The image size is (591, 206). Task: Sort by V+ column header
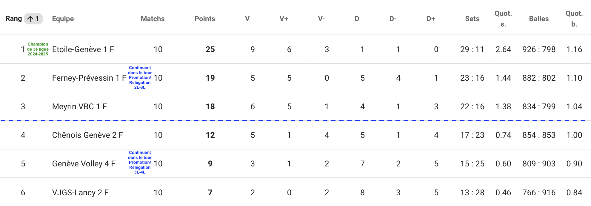point(284,19)
